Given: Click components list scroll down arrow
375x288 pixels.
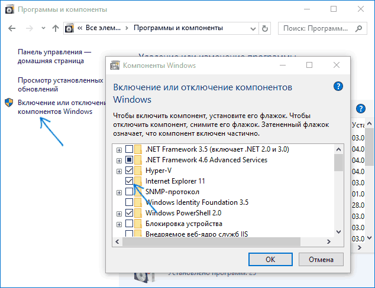Looking at the screenshot, I should [x=338, y=232].
